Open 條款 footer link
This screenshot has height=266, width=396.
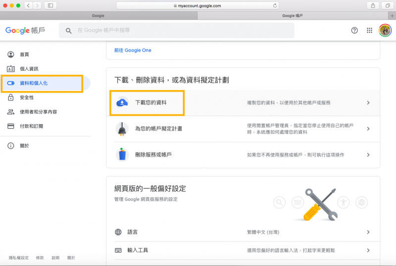(40, 258)
